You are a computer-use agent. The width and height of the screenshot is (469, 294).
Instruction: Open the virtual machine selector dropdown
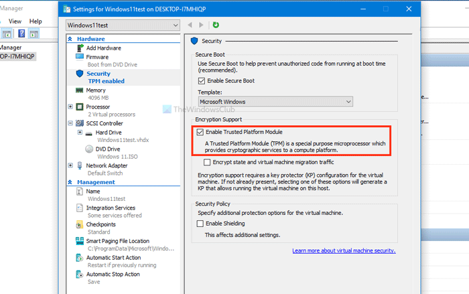point(123,25)
